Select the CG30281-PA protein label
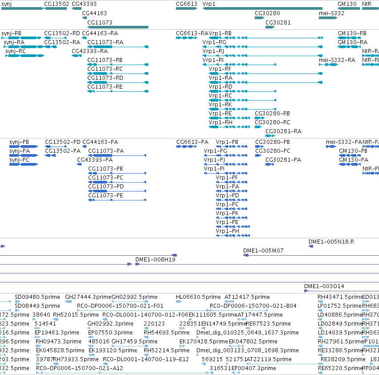This screenshot has height=375, width=379. [x=283, y=160]
